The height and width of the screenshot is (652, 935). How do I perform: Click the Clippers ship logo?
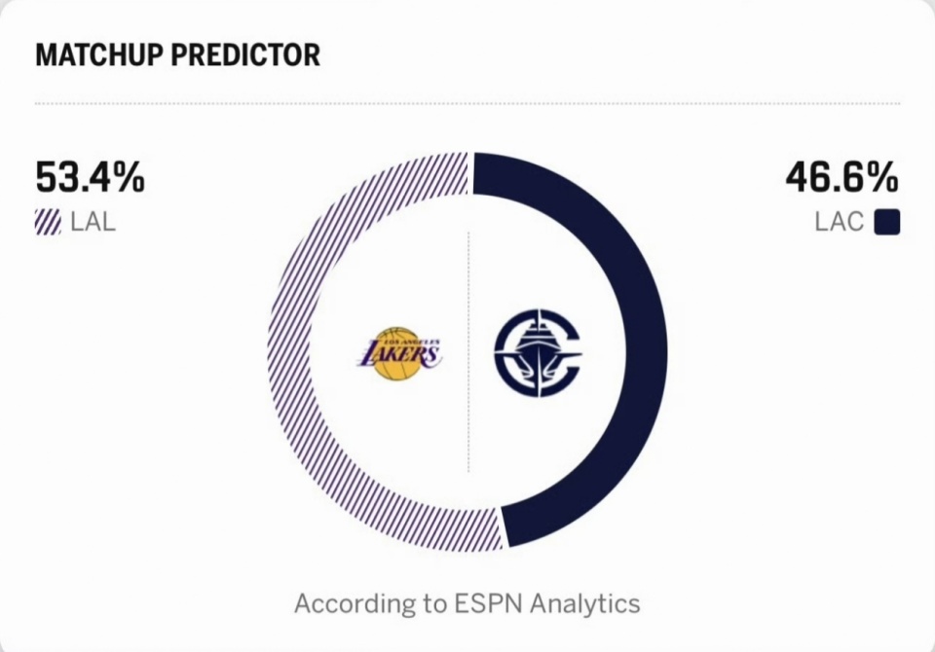pos(537,351)
